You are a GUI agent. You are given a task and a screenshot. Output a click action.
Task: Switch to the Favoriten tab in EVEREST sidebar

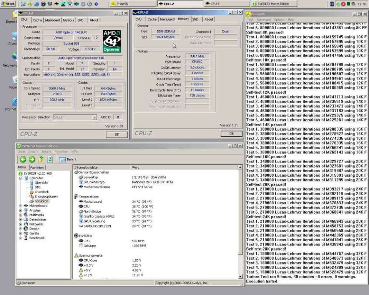pyautogui.click(x=37, y=167)
